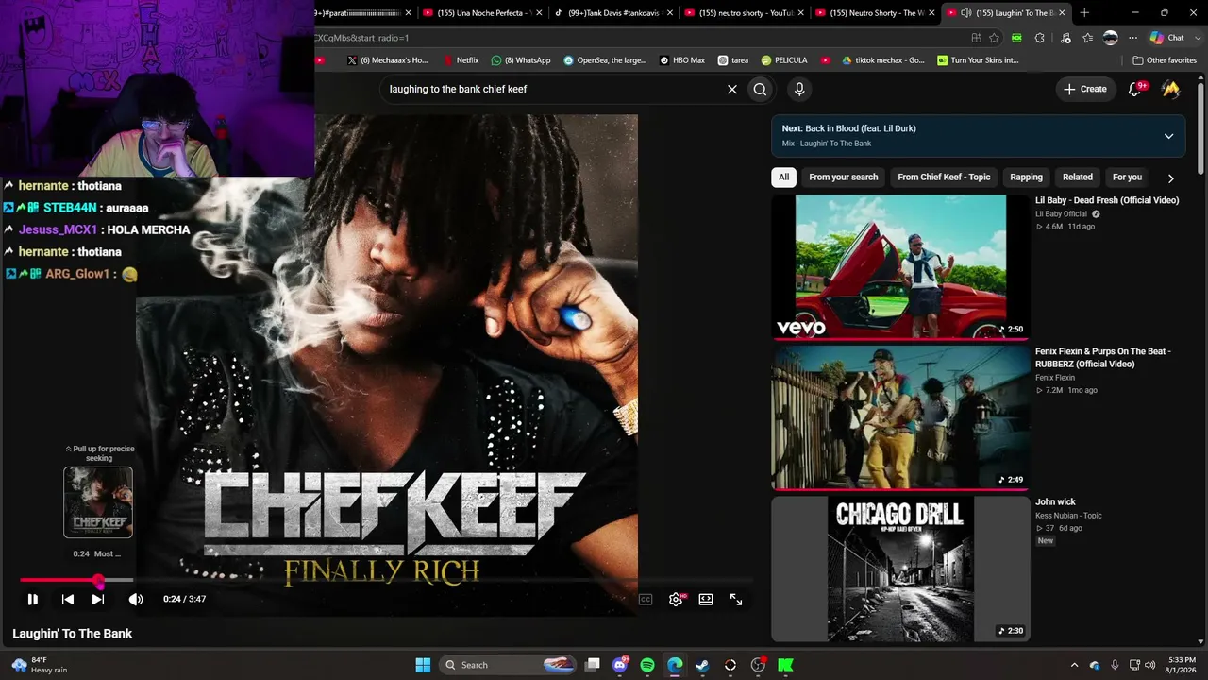The image size is (1208, 680).
Task: Open the player settings gear
Action: [676, 599]
